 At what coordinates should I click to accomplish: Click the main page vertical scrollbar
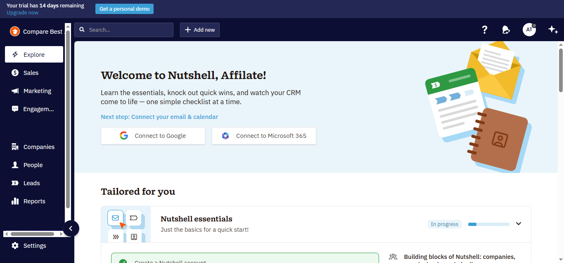pyautogui.click(x=561, y=70)
